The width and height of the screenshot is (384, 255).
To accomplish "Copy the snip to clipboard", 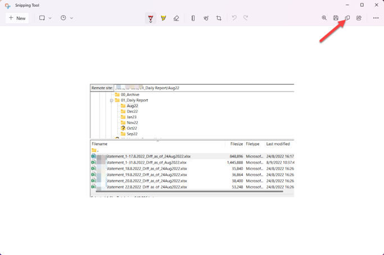I will pos(347,18).
